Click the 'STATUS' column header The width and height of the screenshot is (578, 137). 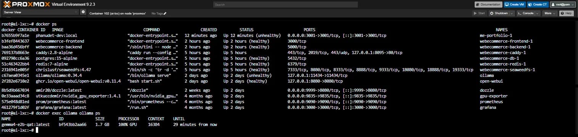[246, 30]
